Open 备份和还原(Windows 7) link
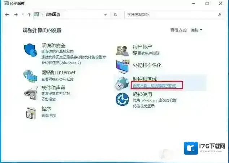229x163 pixels. pos(61,63)
